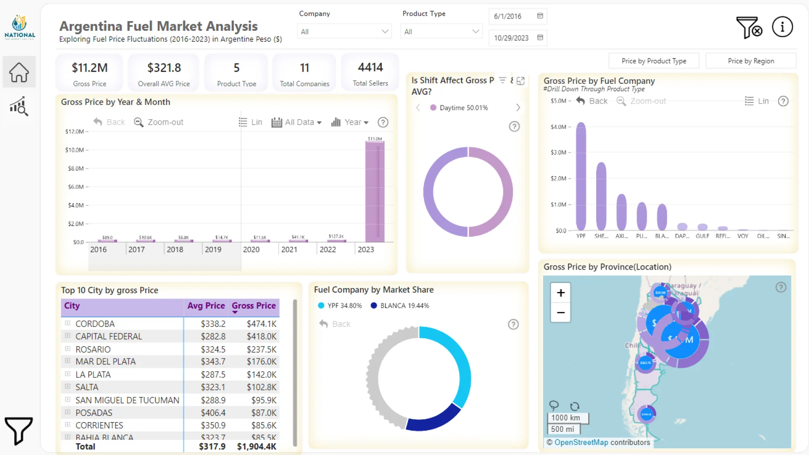The height and width of the screenshot is (455, 809).
Task: Click Back in Market Share chart
Action: pos(335,324)
